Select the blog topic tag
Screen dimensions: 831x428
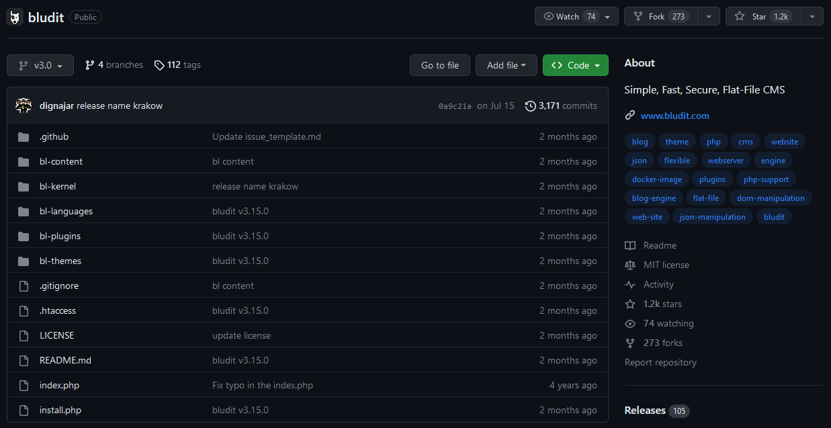pos(640,142)
